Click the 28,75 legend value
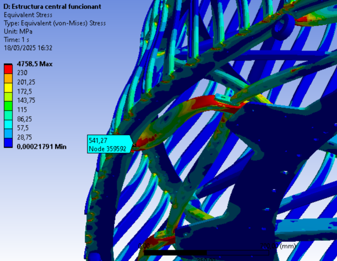The height and width of the screenshot is (261, 337). coord(25,137)
